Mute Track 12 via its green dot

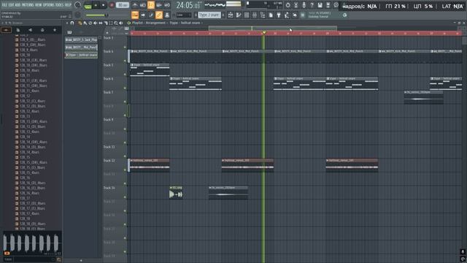125,170
